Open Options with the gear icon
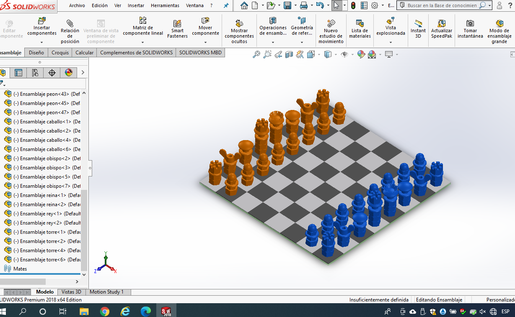Screen dimensions: 515x317 click(375, 5)
